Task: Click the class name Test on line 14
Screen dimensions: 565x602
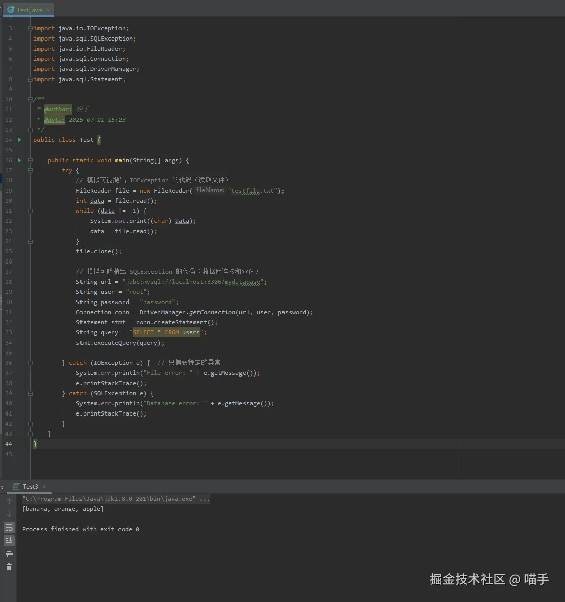Action: pos(86,140)
